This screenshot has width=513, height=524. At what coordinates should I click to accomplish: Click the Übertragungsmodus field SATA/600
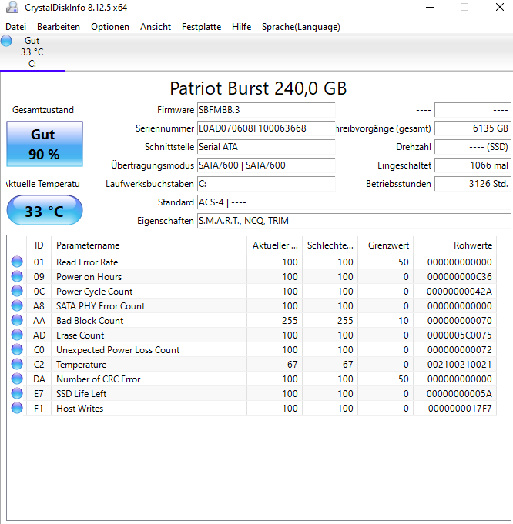tap(266, 165)
